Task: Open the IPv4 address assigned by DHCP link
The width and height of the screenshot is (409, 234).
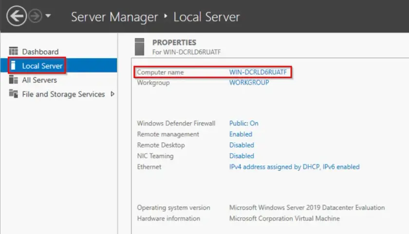Action: pos(294,167)
